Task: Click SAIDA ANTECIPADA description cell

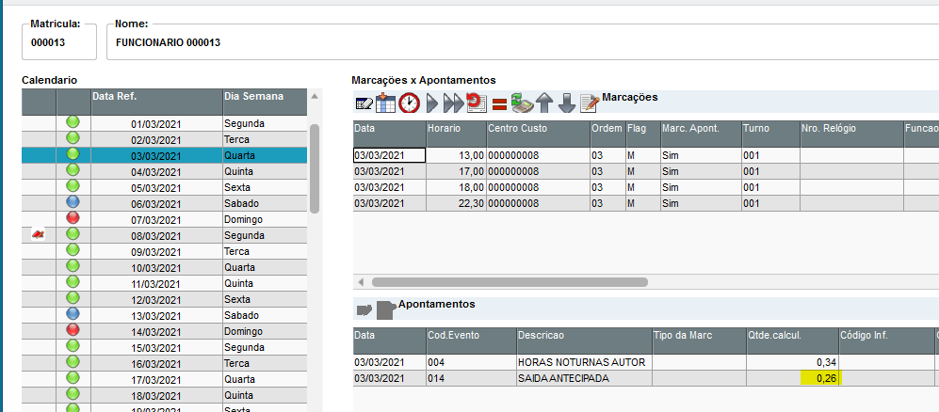Action: 584,378
